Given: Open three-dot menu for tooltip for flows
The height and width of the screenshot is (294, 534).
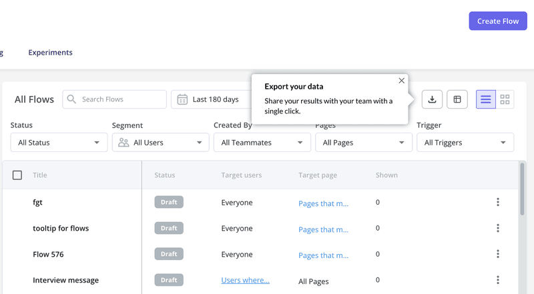Looking at the screenshot, I should [497, 228].
